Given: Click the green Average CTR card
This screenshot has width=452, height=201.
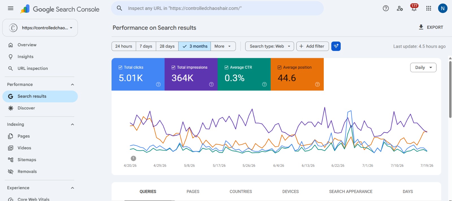Looking at the screenshot, I should click(x=244, y=74).
